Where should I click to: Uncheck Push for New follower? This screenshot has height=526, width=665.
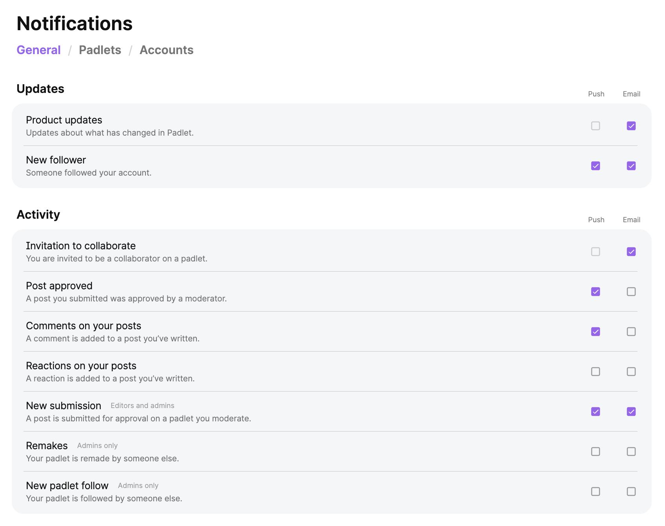coord(596,166)
